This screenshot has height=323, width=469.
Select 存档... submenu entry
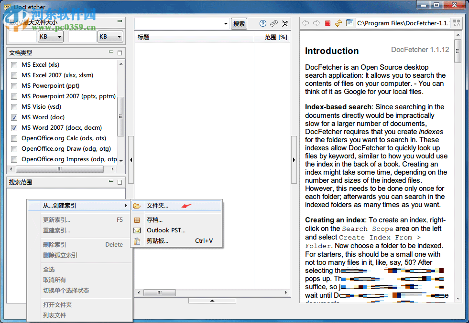177,220
